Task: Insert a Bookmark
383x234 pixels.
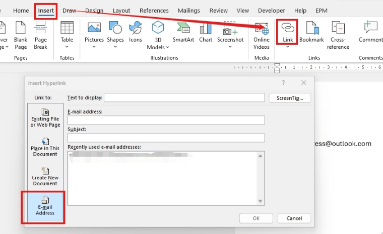Action: point(311,32)
